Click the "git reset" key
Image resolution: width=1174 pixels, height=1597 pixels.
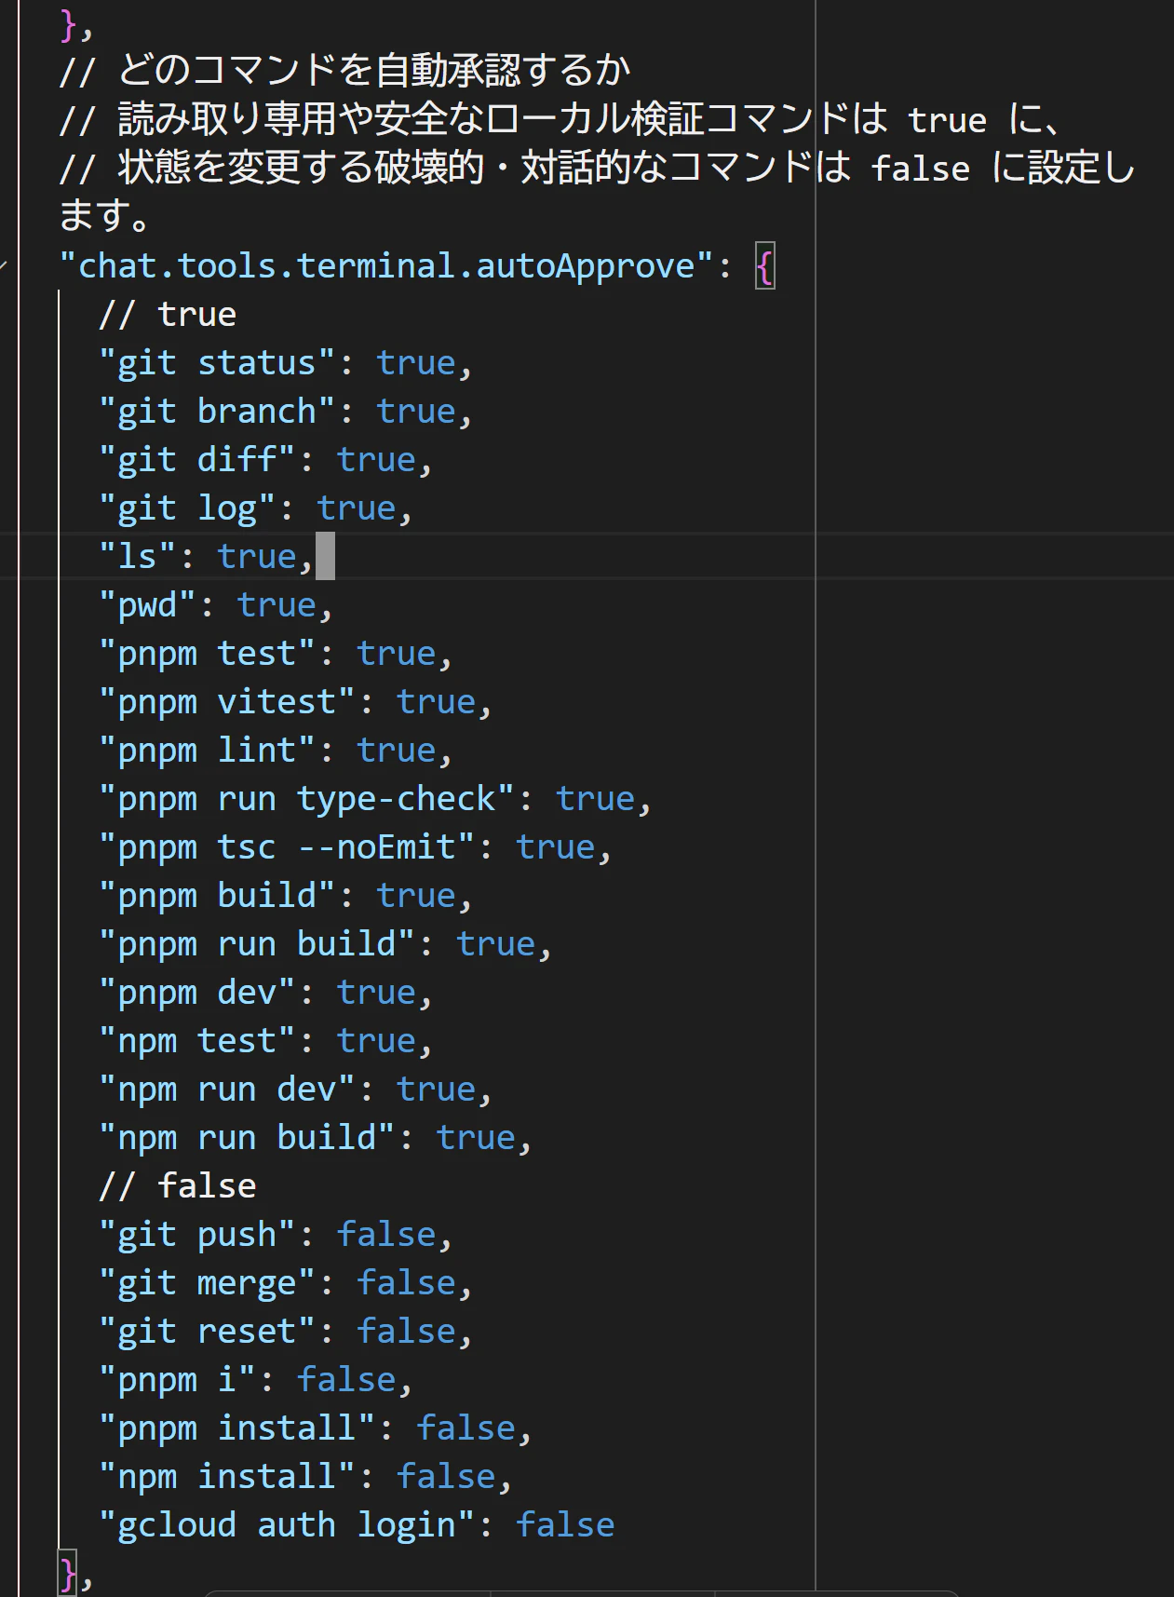coord(207,1333)
